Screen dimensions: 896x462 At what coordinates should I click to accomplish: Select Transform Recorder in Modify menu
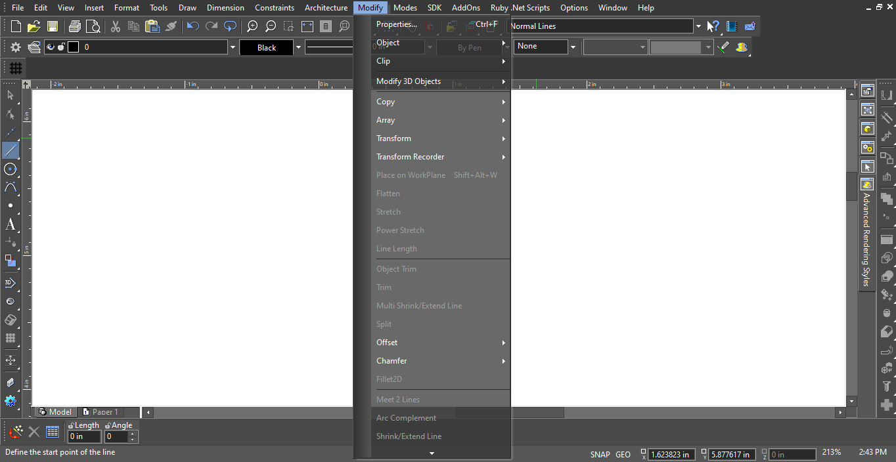tap(441, 157)
